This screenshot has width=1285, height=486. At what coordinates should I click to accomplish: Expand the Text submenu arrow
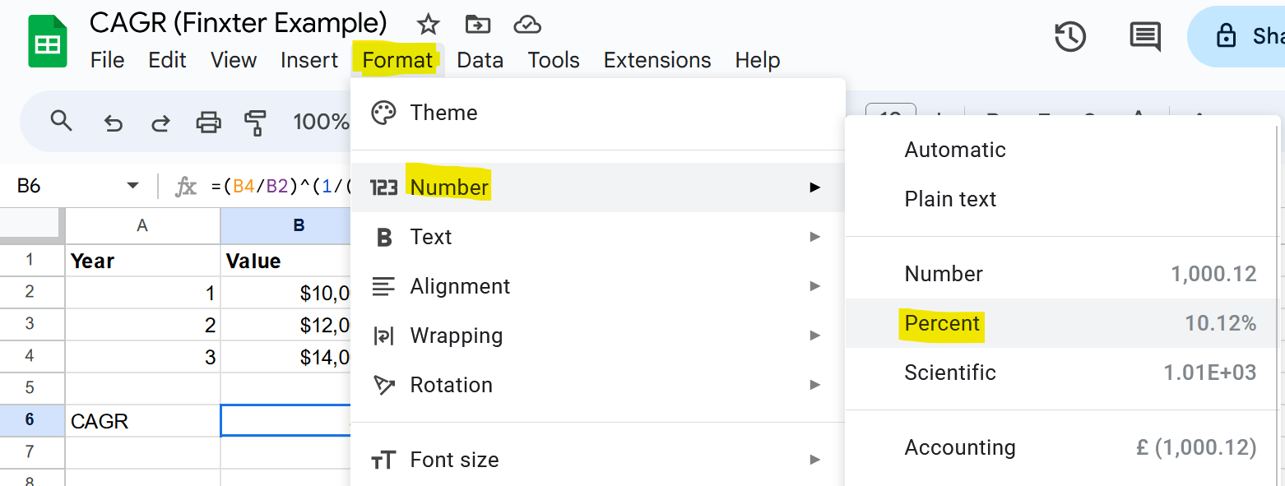click(x=814, y=237)
